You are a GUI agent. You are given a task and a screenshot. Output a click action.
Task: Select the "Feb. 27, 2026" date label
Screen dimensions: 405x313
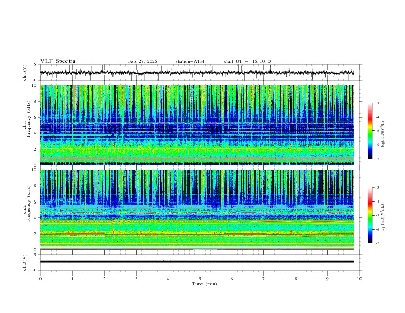click(x=143, y=61)
